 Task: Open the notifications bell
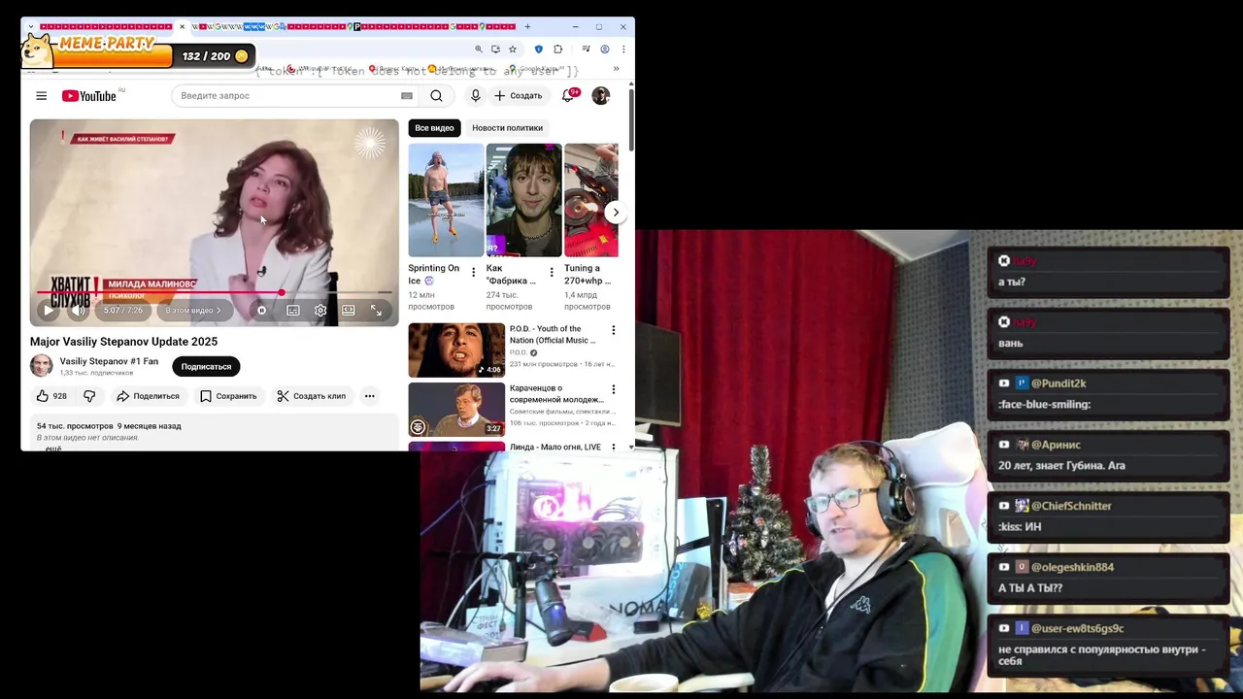[x=568, y=95]
